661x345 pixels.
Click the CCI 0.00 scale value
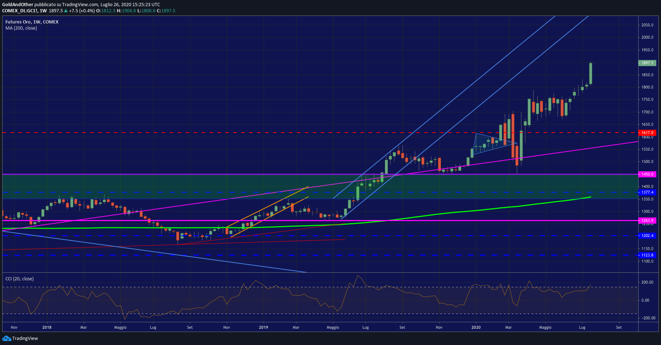pos(645,300)
